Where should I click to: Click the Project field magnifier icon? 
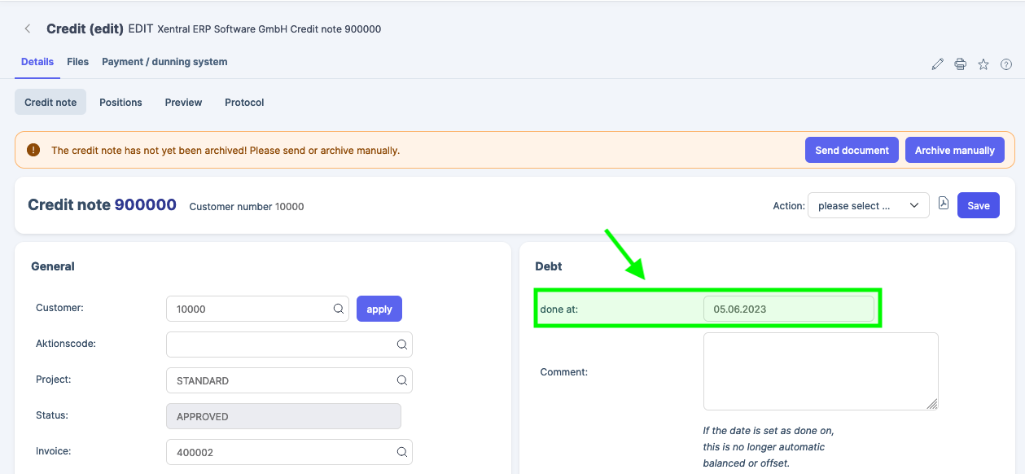coord(401,380)
